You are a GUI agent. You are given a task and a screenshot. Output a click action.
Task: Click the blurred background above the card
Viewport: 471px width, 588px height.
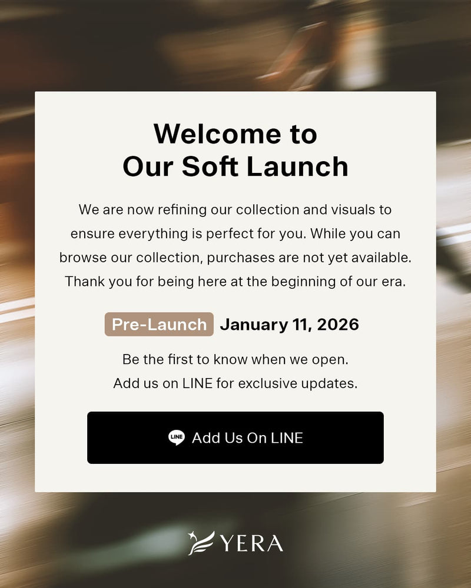click(235, 44)
